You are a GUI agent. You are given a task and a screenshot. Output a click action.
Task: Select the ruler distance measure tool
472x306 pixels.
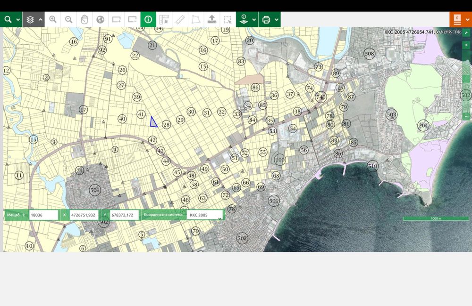tap(180, 20)
